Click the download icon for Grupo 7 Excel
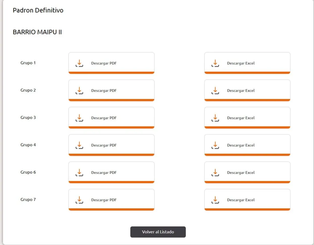 pos(215,200)
